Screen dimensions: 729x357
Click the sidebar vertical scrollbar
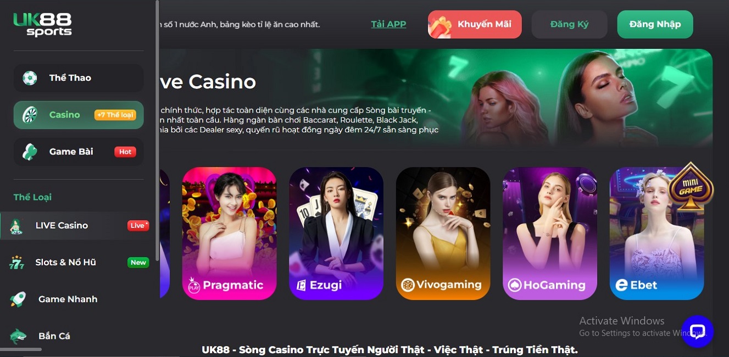158,131
